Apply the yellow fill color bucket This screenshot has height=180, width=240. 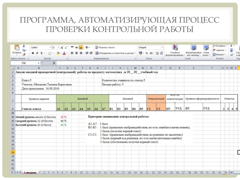[58, 53]
